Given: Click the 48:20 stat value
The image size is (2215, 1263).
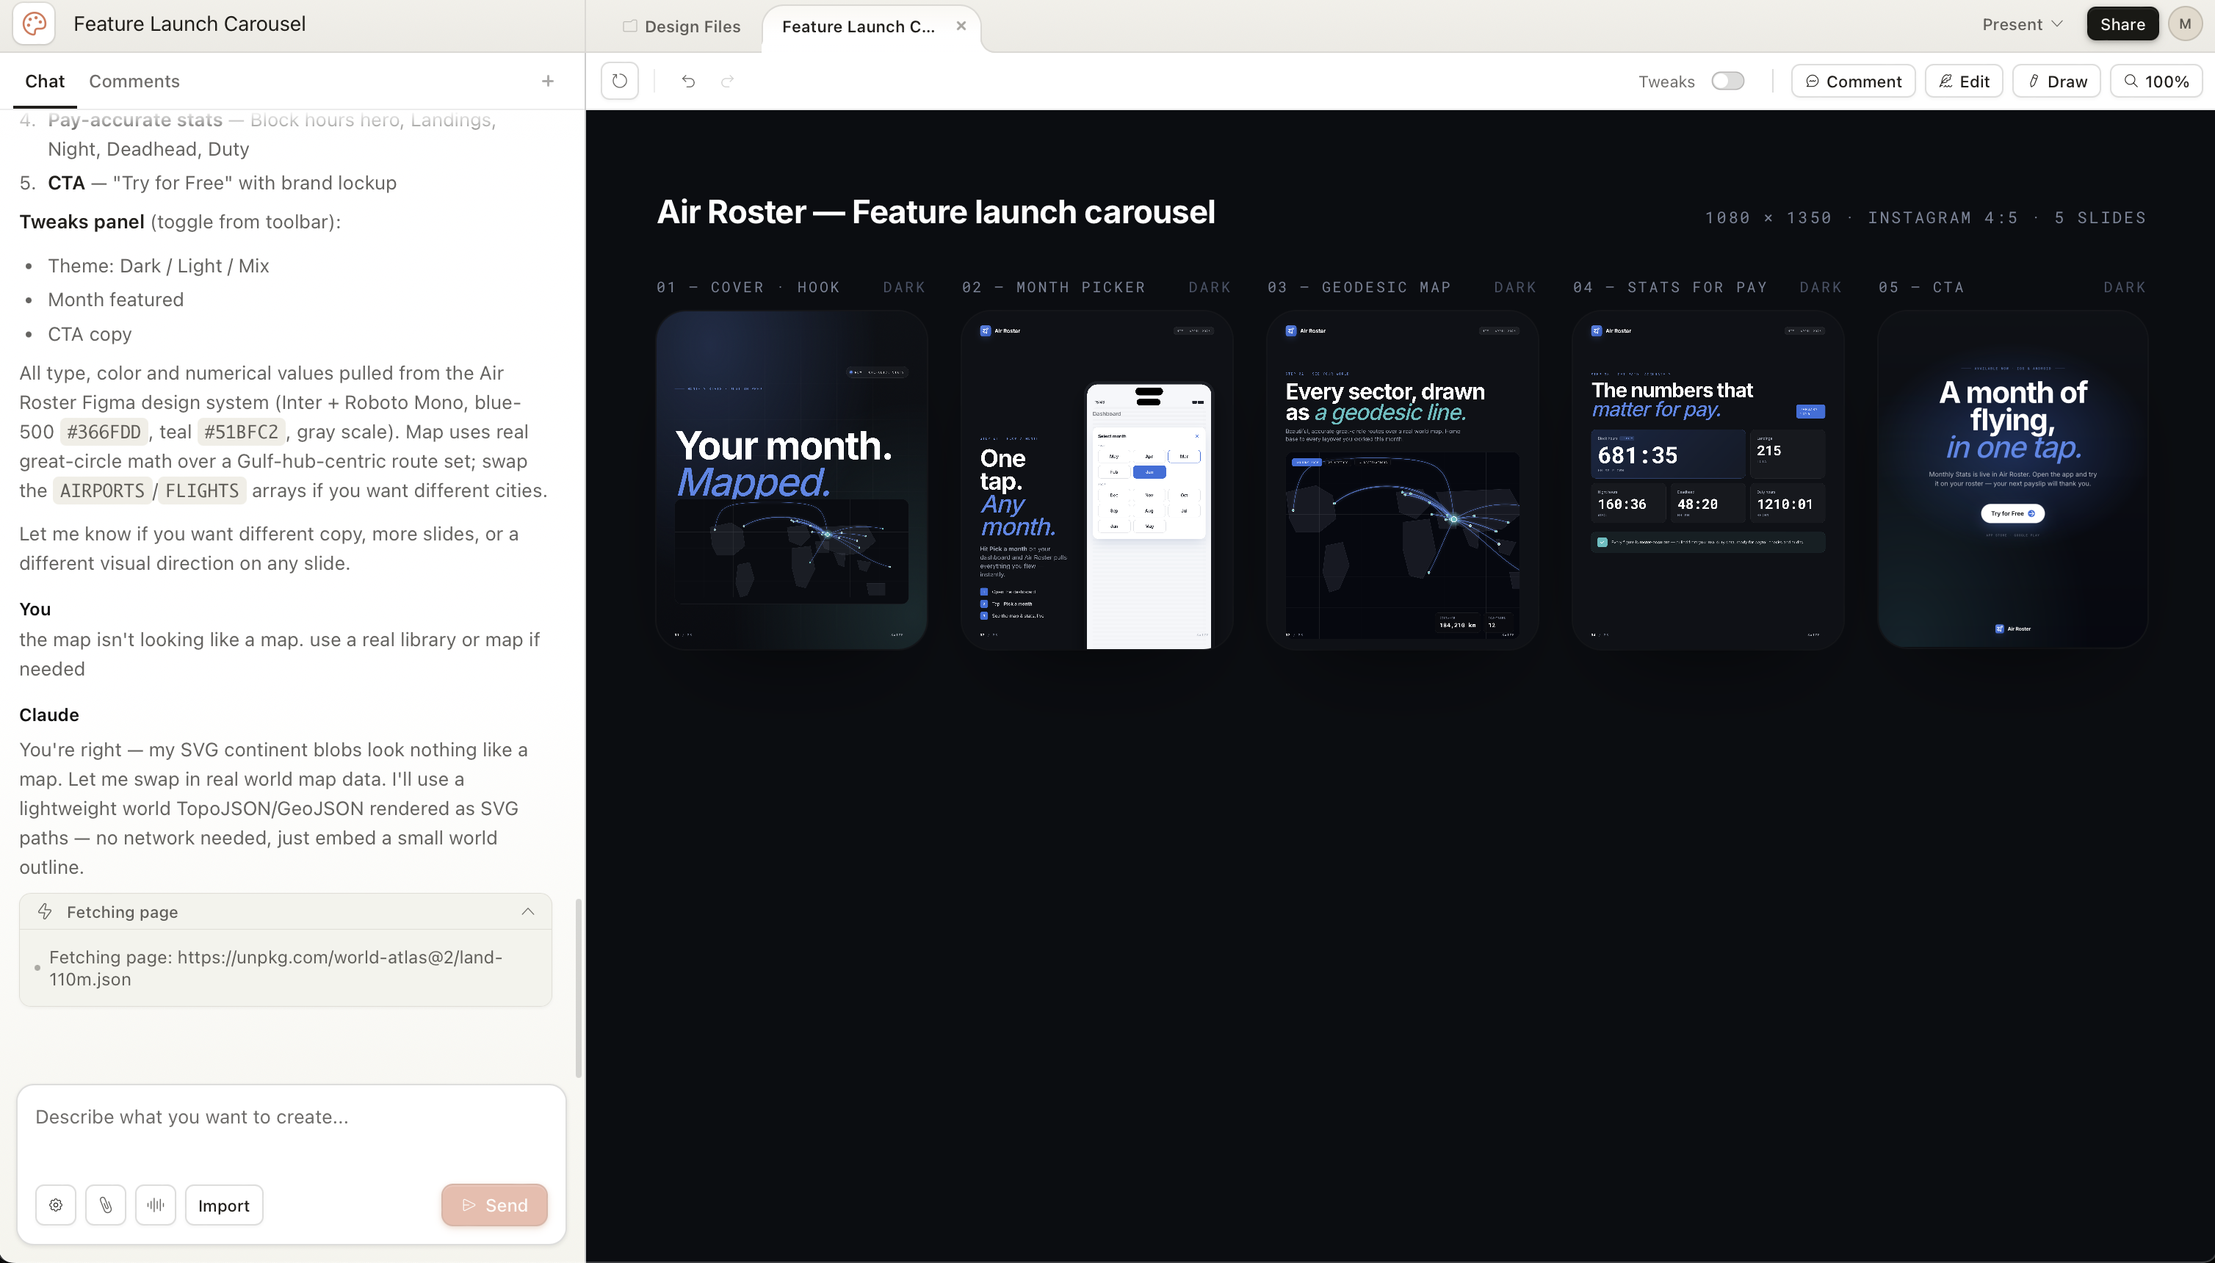Looking at the screenshot, I should tap(1697, 504).
